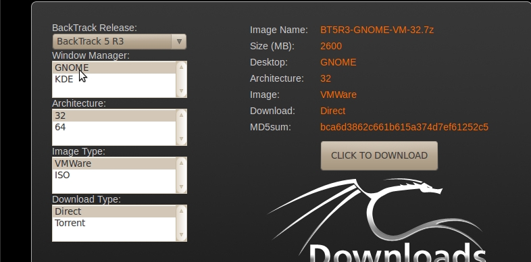Click image name BT5R3-GNOME-VM-32.7z
This screenshot has width=531, height=262.
(x=377, y=30)
